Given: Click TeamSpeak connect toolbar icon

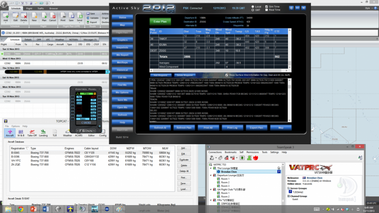Looking at the screenshot, I should (212, 158).
